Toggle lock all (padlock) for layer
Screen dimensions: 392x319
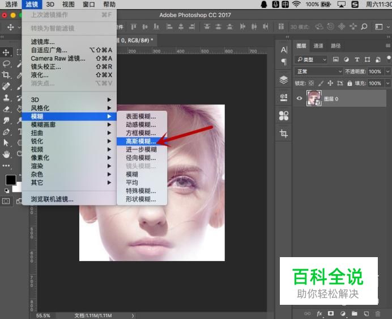(x=349, y=83)
